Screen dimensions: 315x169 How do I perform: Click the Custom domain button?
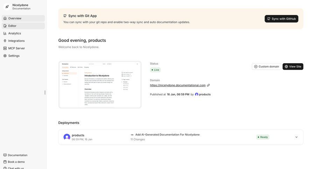click(266, 66)
